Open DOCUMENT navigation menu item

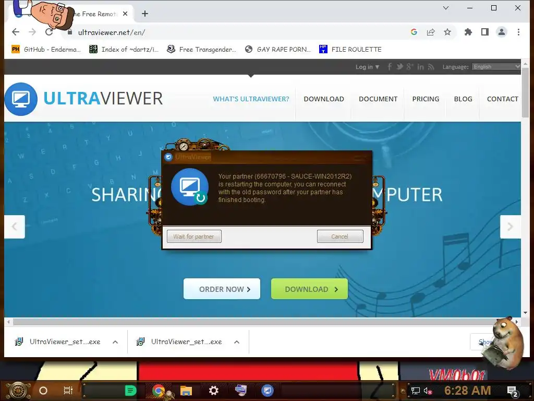[378, 99]
